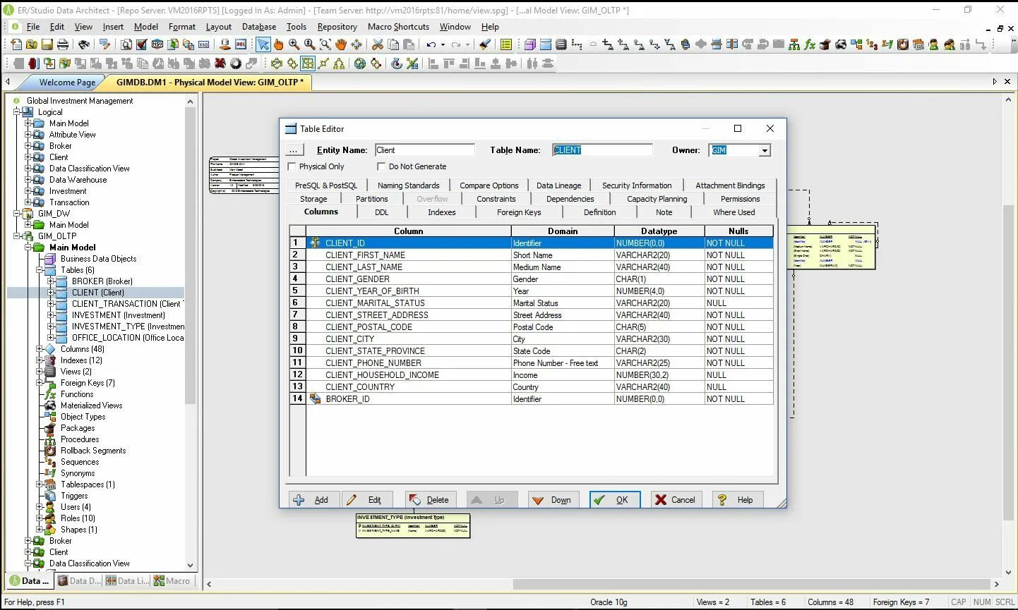The width and height of the screenshot is (1018, 610).
Task: Click the 123 sequence toolbar icon
Action: (872, 44)
